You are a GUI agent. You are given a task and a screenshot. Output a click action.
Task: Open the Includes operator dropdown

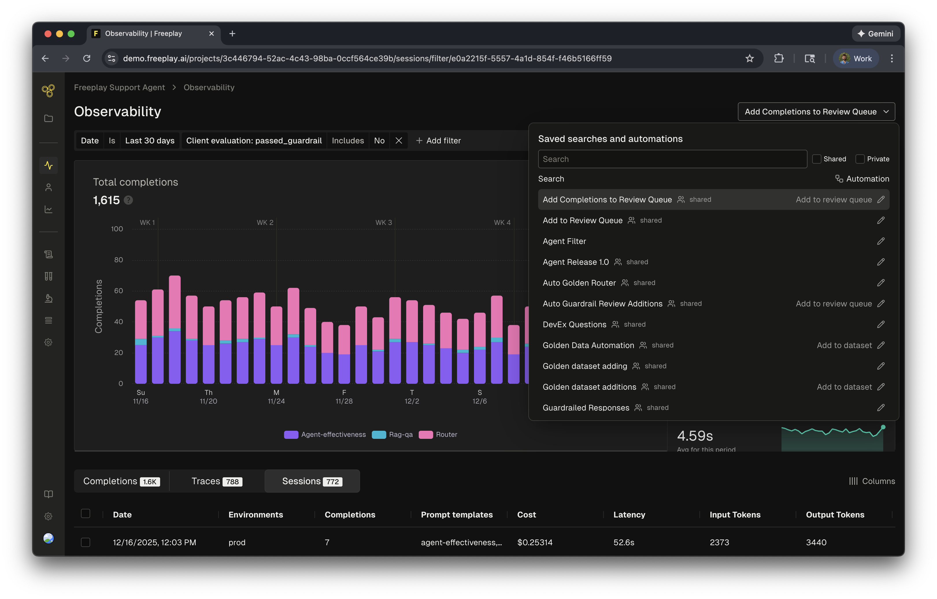pyautogui.click(x=347, y=141)
